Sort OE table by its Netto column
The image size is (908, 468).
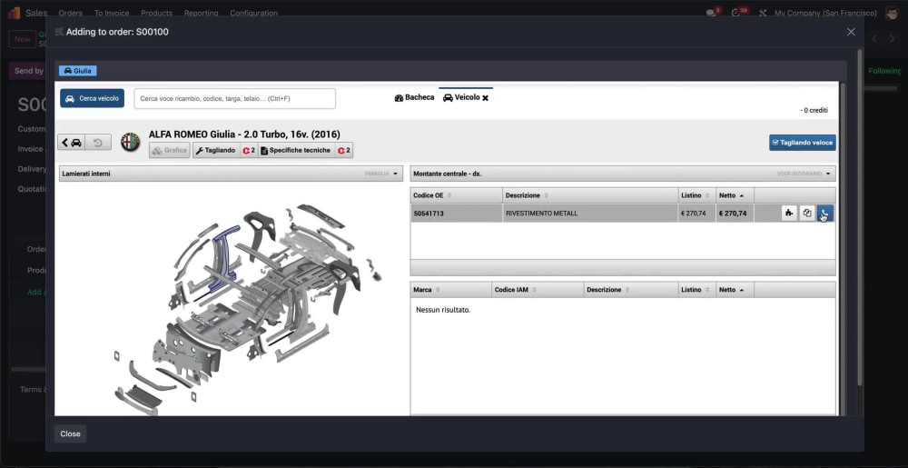[735, 195]
